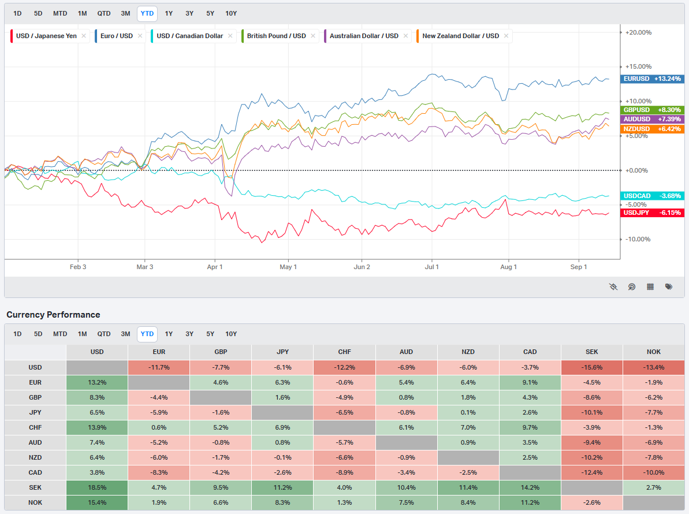Image resolution: width=689 pixels, height=514 pixels.
Task: Click the -12.4% CAD versus SEK cell
Action: 592,472
